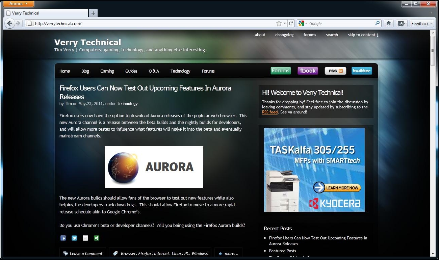The height and width of the screenshot is (260, 439).
Task: Share post via Twitter icon
Action: pos(74,238)
